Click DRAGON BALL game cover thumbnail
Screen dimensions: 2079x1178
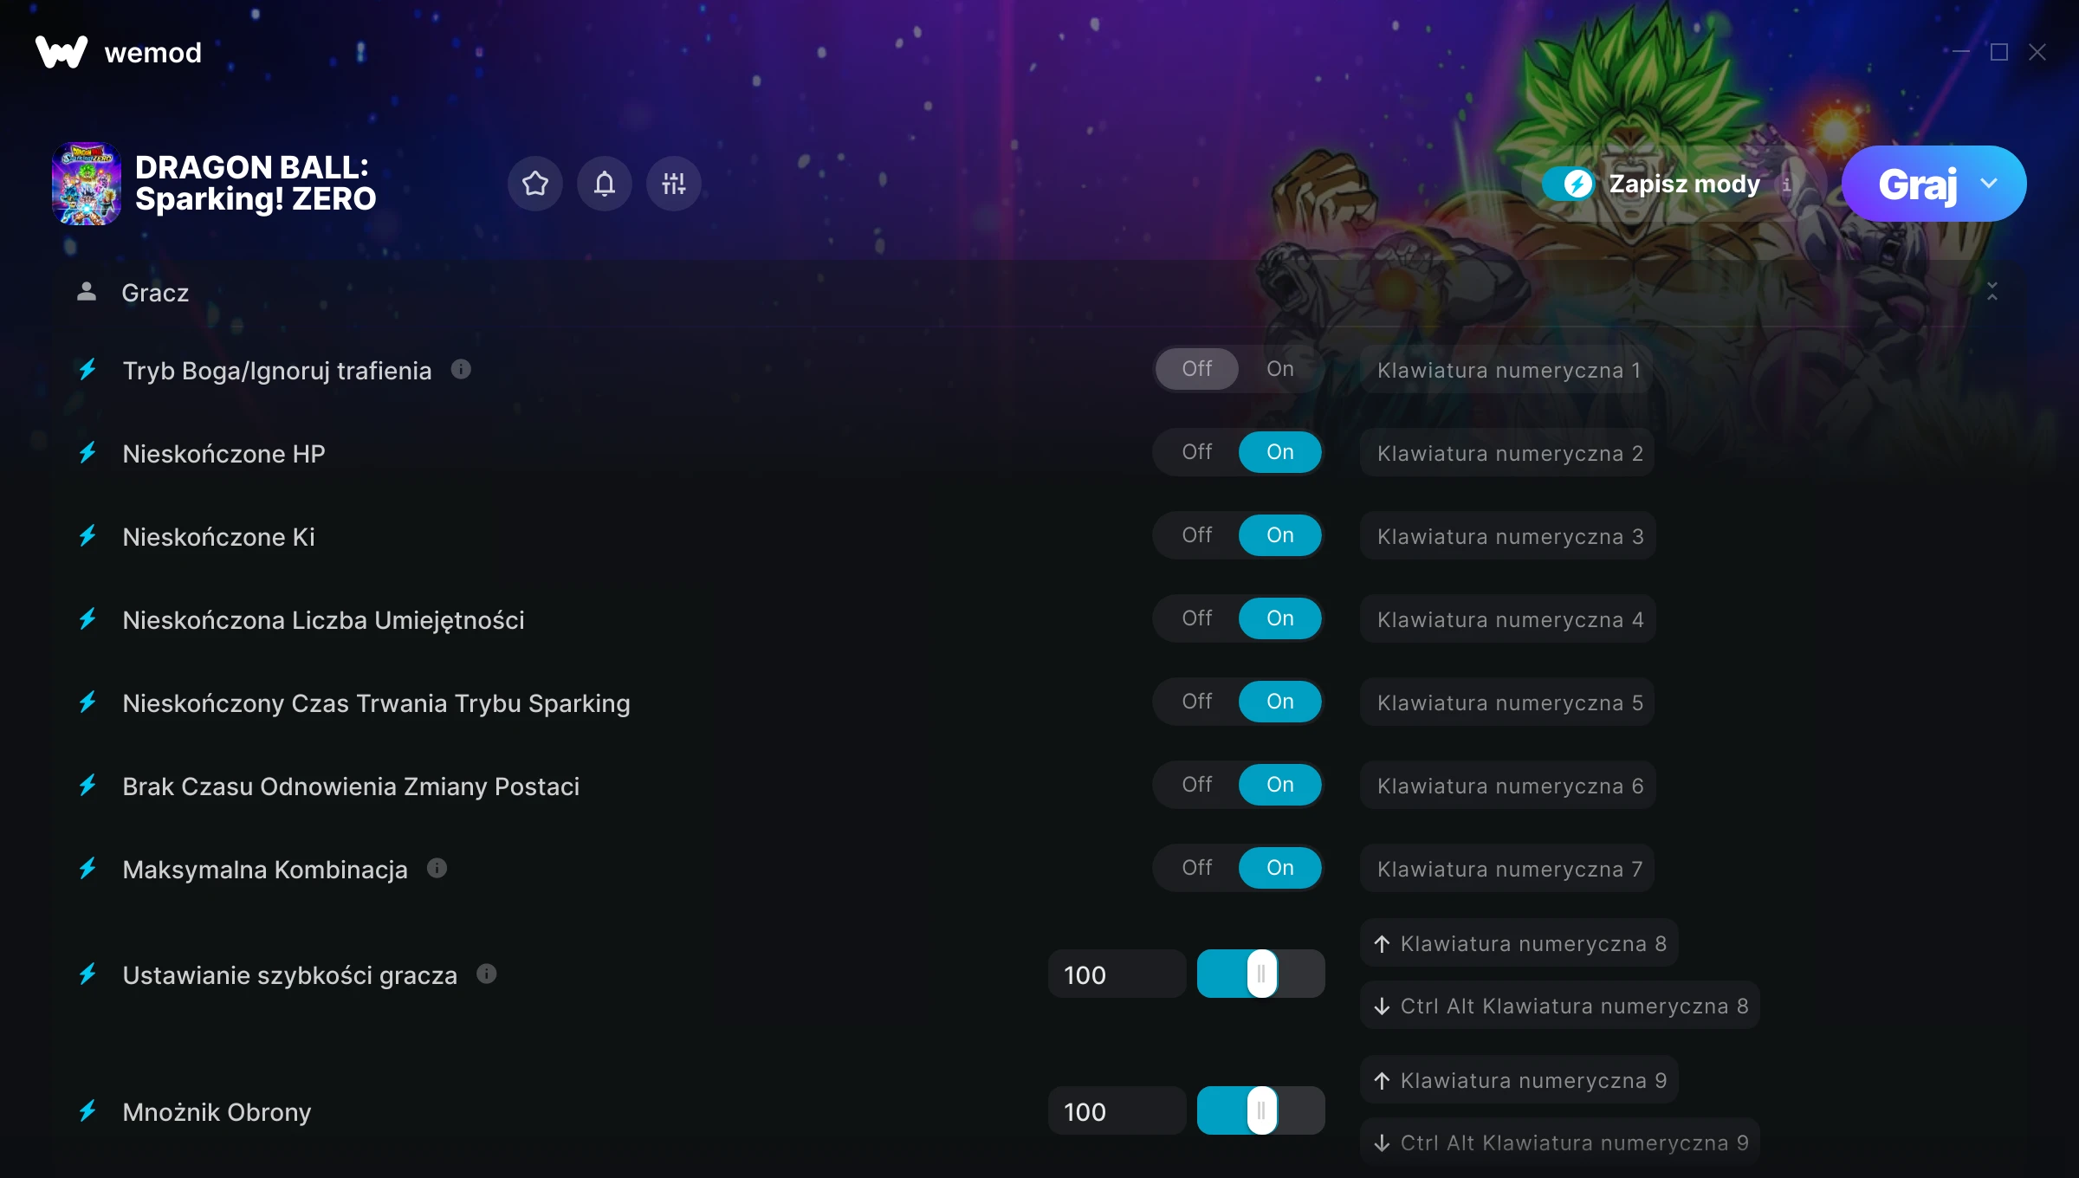(x=87, y=184)
